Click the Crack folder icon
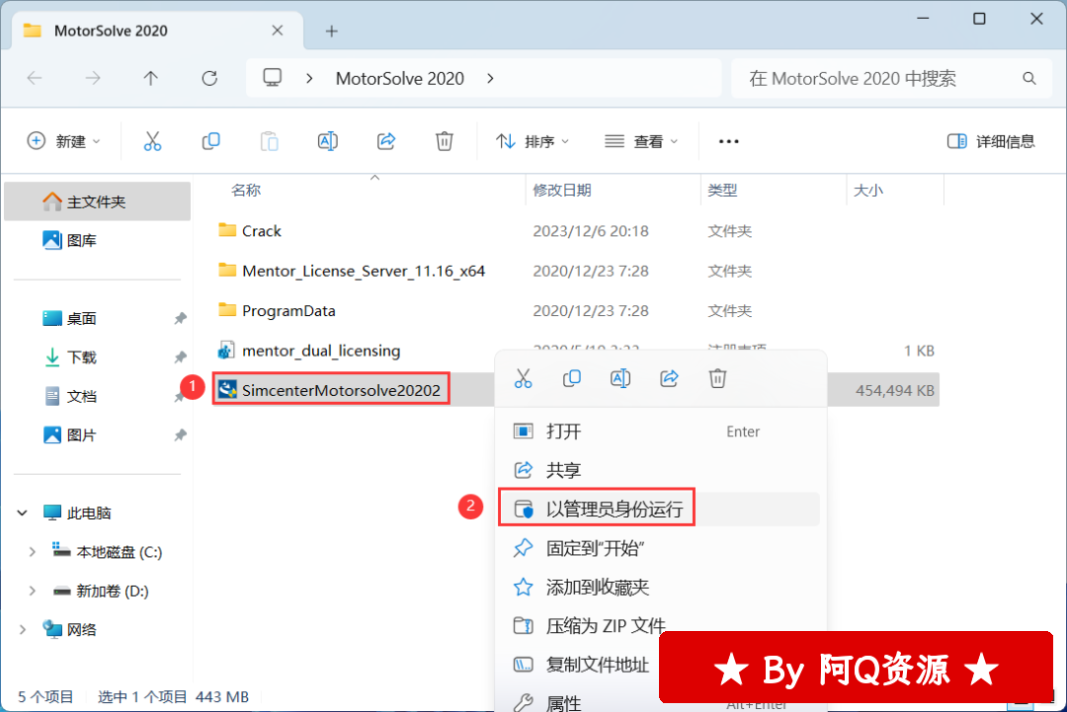This screenshot has width=1067, height=712. [226, 230]
